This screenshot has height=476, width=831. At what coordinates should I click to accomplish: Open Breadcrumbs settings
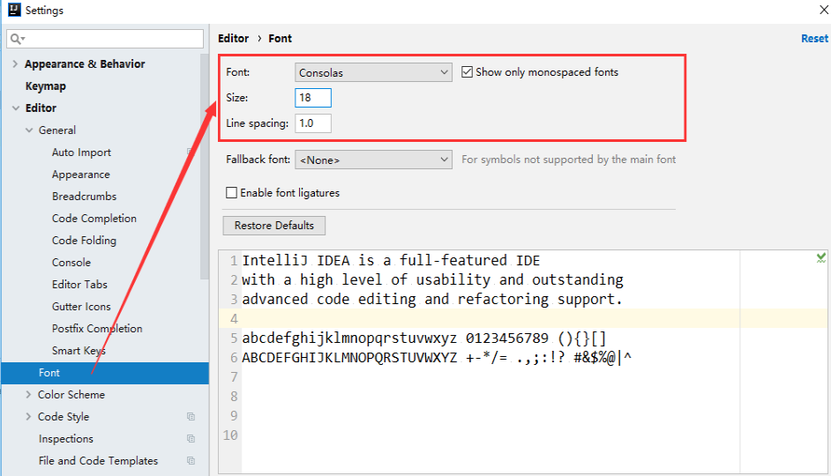point(85,197)
